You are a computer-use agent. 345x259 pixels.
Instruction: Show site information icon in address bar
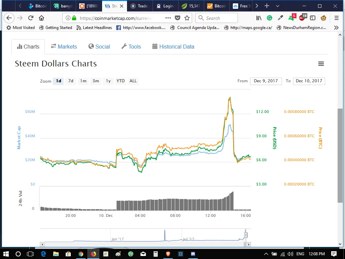tap(68, 18)
